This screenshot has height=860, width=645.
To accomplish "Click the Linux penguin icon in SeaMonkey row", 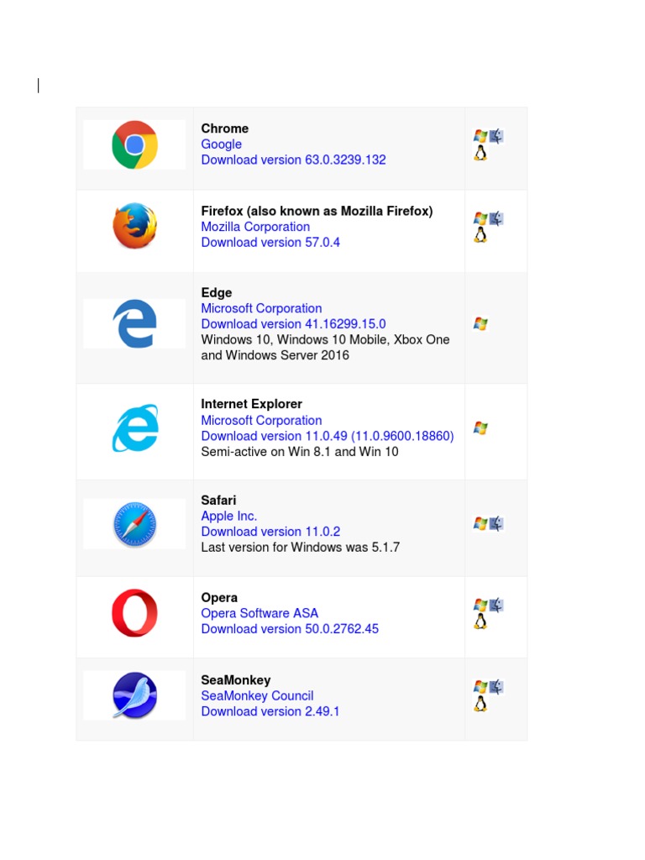I will click(480, 704).
